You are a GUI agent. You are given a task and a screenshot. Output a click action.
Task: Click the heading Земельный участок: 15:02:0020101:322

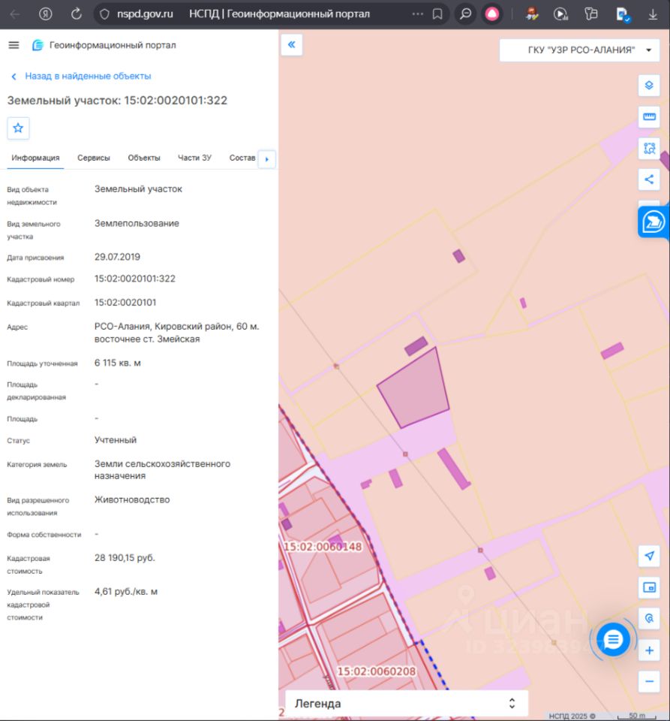117,100
